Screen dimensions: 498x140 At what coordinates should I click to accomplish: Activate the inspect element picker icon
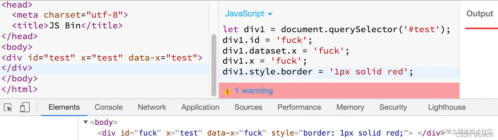coord(8,108)
